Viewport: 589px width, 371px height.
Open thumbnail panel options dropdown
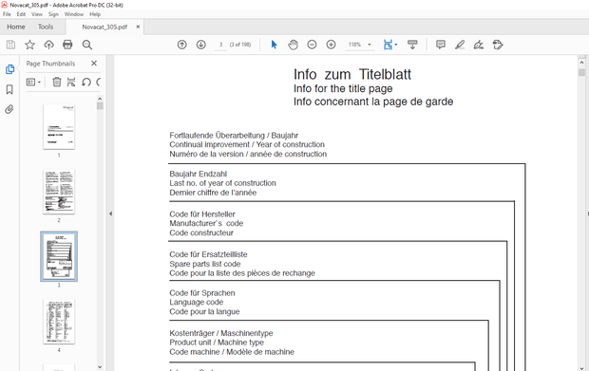click(x=33, y=82)
